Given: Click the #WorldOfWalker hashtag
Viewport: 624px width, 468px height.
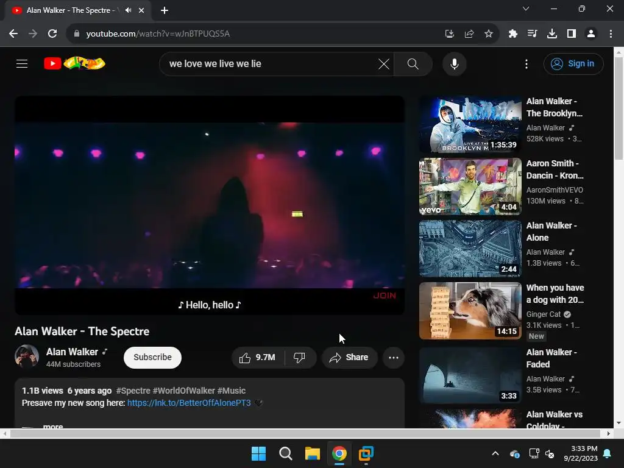Looking at the screenshot, I should (x=184, y=391).
